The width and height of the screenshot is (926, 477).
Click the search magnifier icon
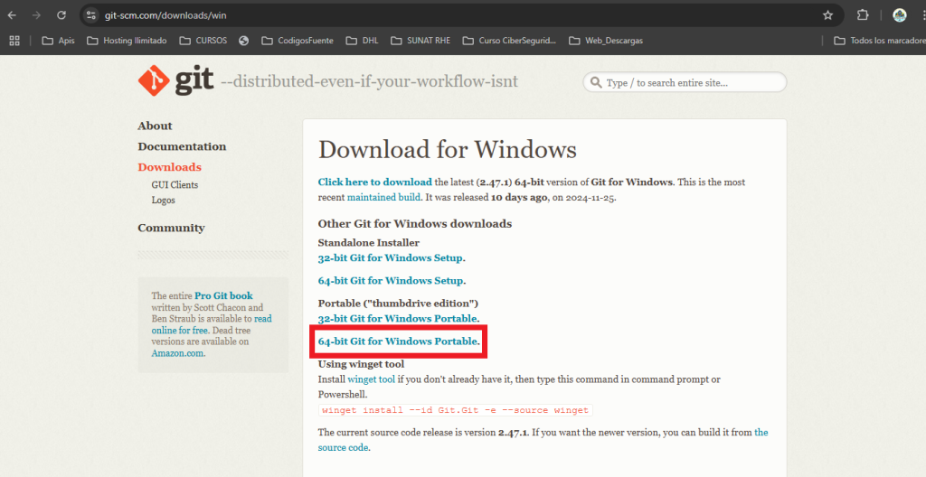coord(596,82)
